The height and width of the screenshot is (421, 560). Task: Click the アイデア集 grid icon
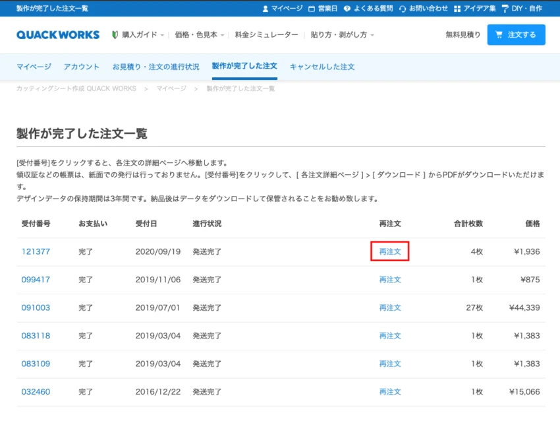pyautogui.click(x=457, y=9)
